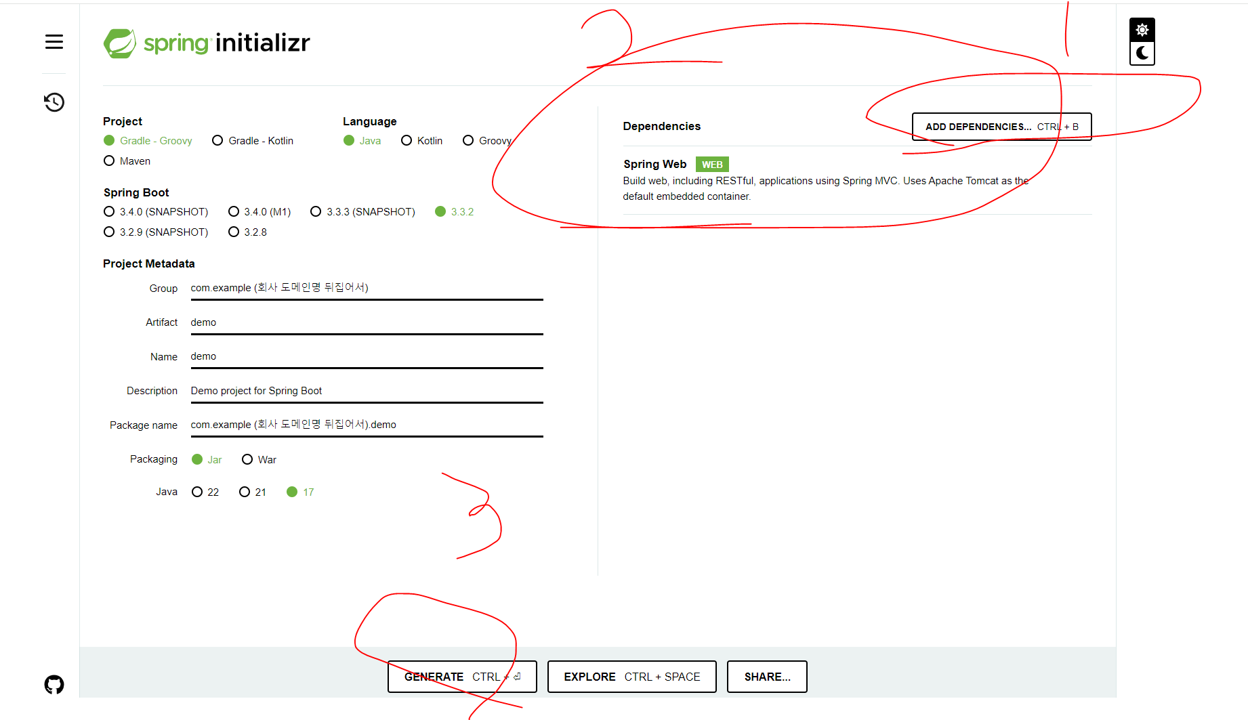Click the WEB tag badge

pos(712,165)
